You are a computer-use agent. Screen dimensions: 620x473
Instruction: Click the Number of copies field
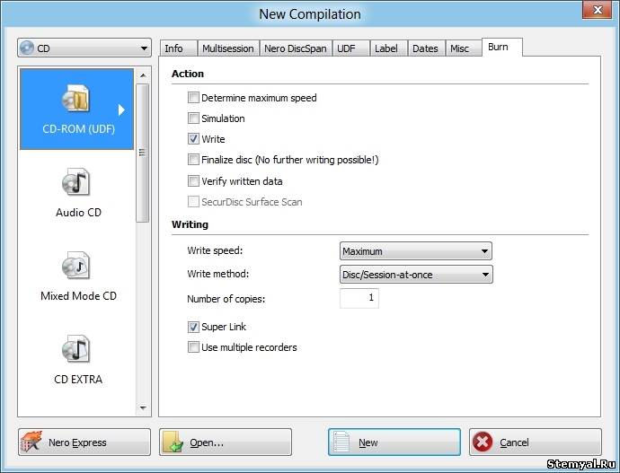359,298
